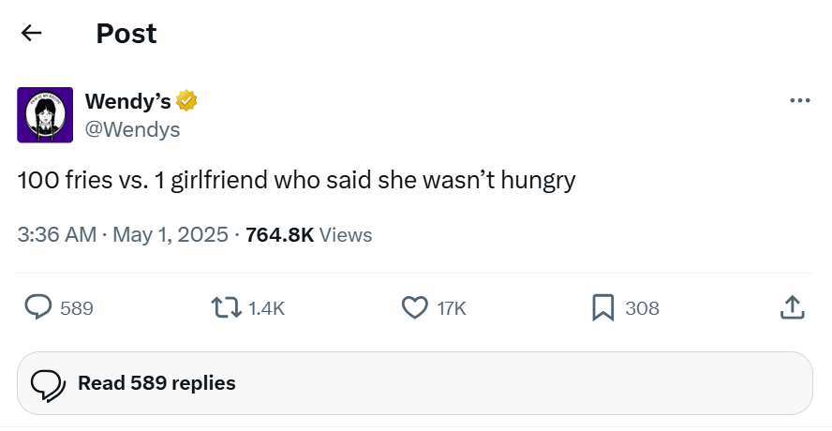This screenshot has height=431, width=832.
Task: Click the 589 reply count
Action: click(x=77, y=308)
